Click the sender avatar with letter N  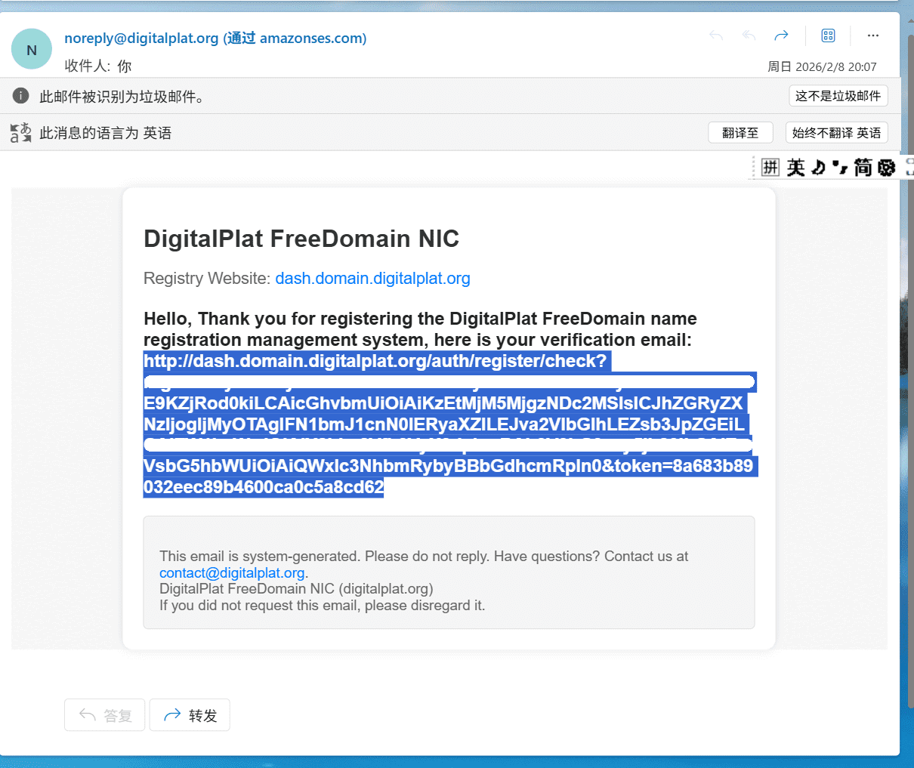click(32, 49)
